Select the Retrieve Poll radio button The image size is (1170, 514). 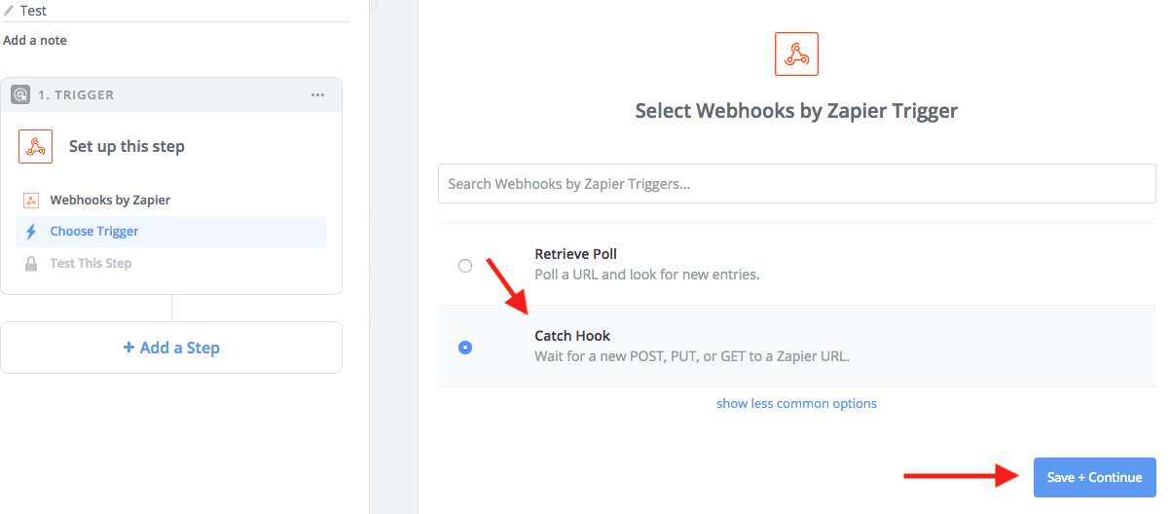point(465,266)
